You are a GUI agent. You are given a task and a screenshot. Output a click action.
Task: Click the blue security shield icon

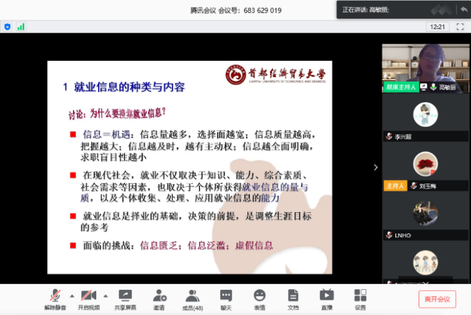(7, 27)
